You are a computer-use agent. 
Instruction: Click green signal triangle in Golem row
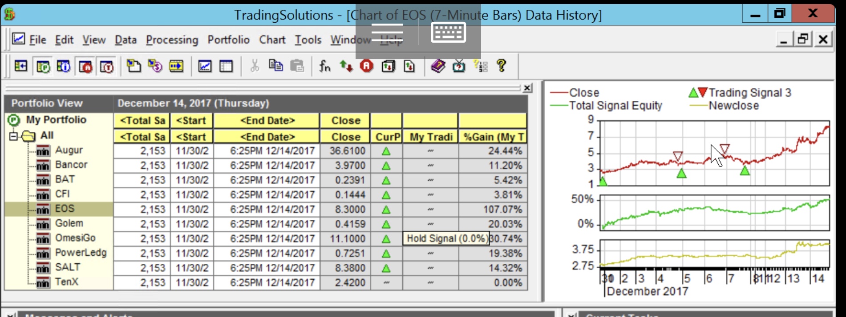pyautogui.click(x=386, y=224)
